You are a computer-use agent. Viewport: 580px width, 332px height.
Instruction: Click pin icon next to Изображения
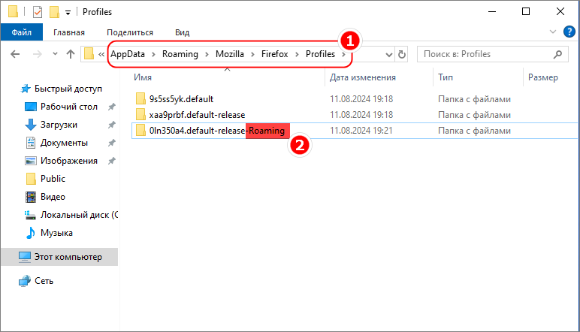111,161
